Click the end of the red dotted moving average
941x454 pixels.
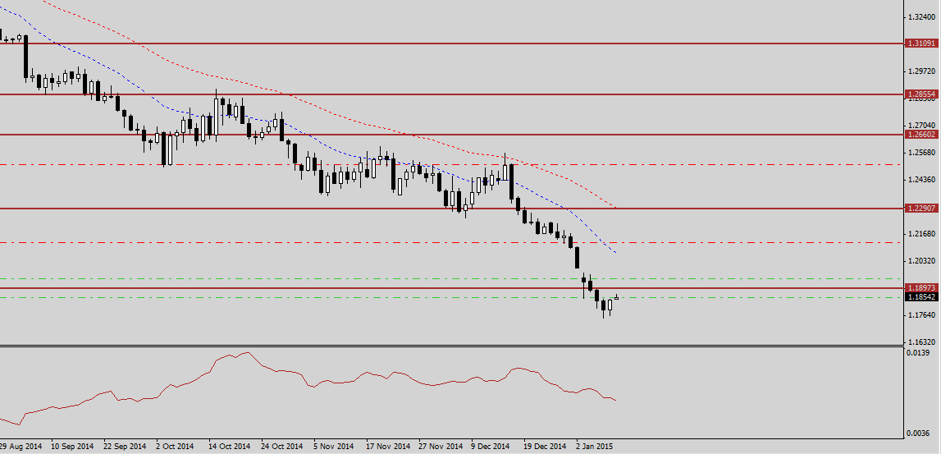click(616, 207)
